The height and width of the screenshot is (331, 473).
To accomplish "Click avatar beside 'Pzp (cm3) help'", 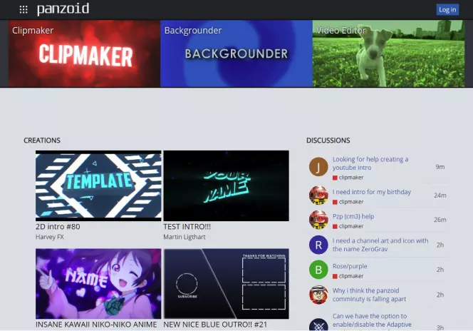I will (x=318, y=220).
